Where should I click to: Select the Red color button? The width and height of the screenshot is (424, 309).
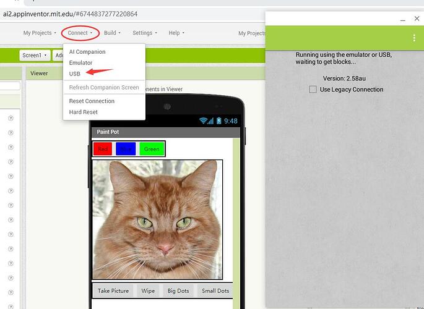pos(103,149)
